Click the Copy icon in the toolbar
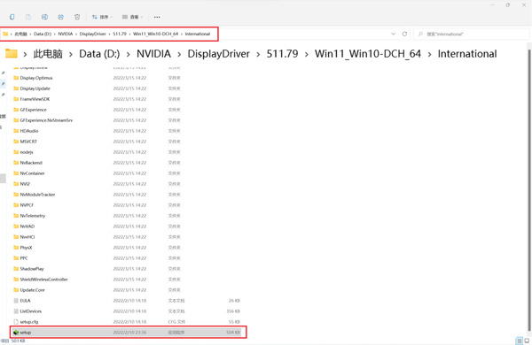This screenshot has width=532, height=345. [12, 17]
